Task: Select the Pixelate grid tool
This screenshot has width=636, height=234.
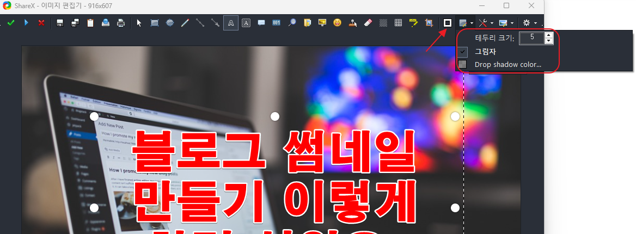Action: pos(398,23)
